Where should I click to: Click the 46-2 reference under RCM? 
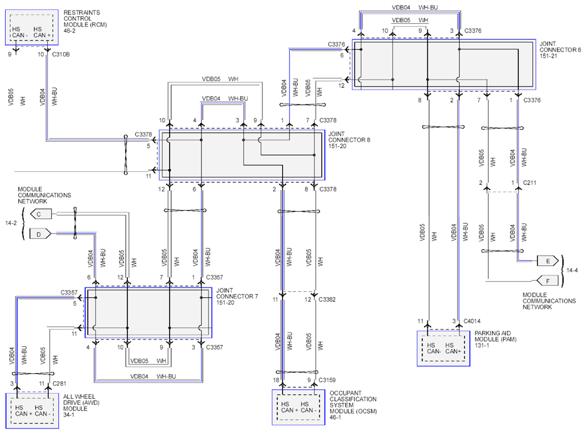[x=69, y=31]
